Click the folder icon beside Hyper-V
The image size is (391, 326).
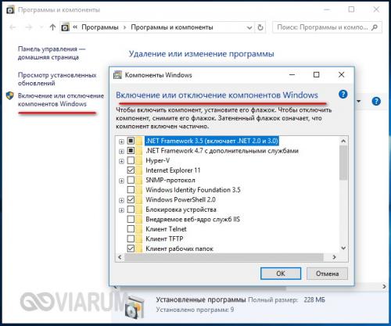click(x=139, y=160)
